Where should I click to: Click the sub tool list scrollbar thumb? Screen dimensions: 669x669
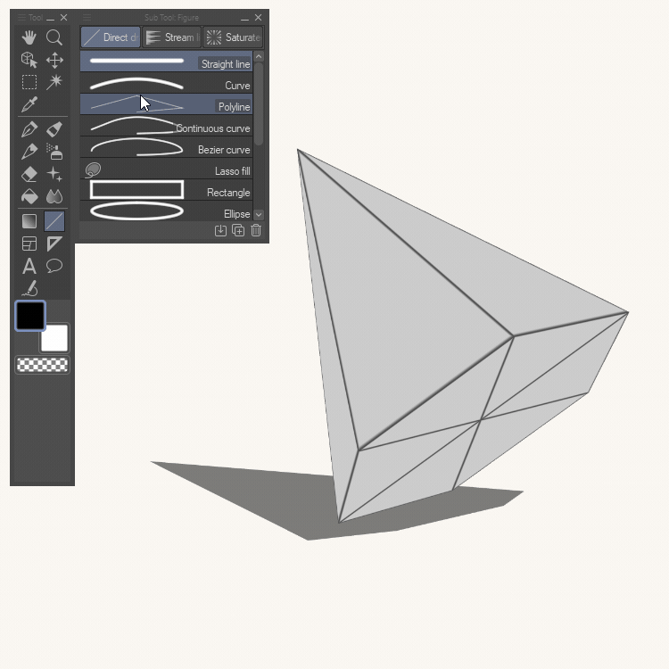click(x=259, y=103)
